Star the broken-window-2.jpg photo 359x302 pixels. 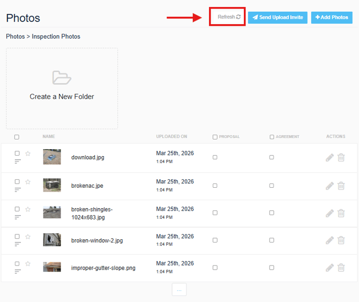tap(28, 237)
